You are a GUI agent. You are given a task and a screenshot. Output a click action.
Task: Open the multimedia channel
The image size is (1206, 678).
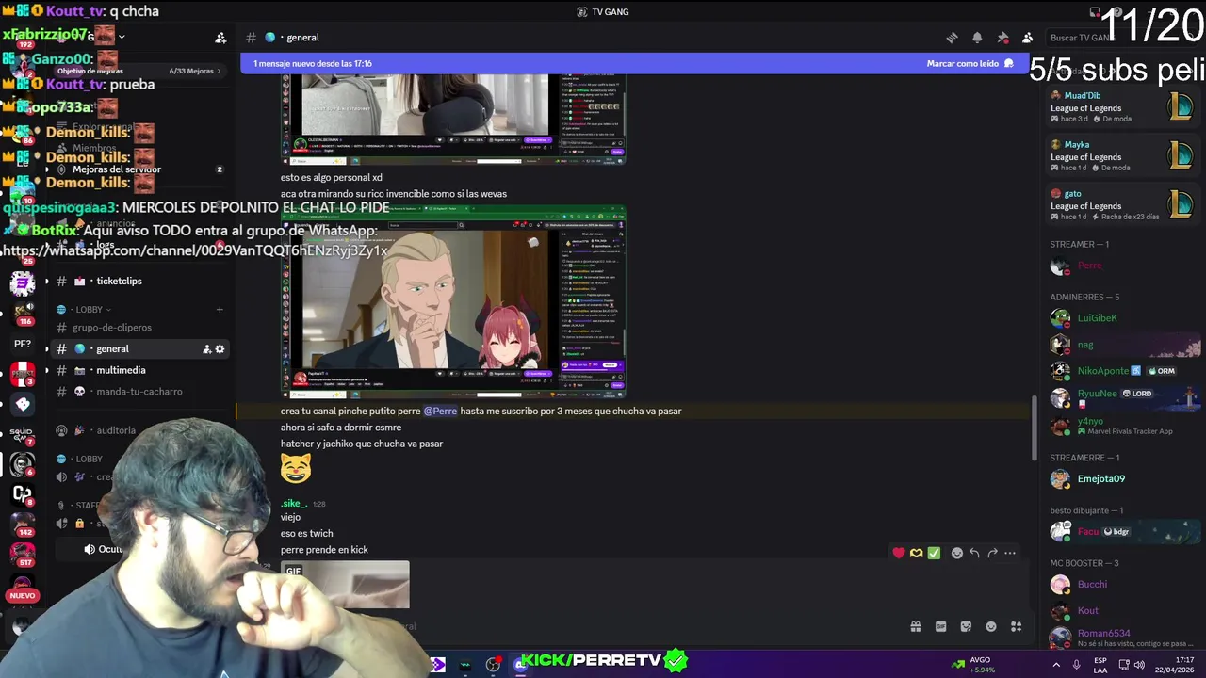[139, 370]
